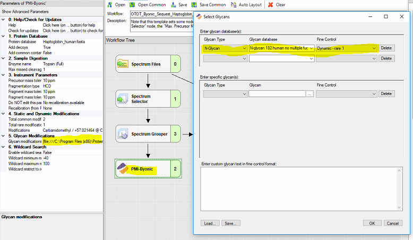
Task: Delete the N-Glycan database row
Action: (x=386, y=48)
